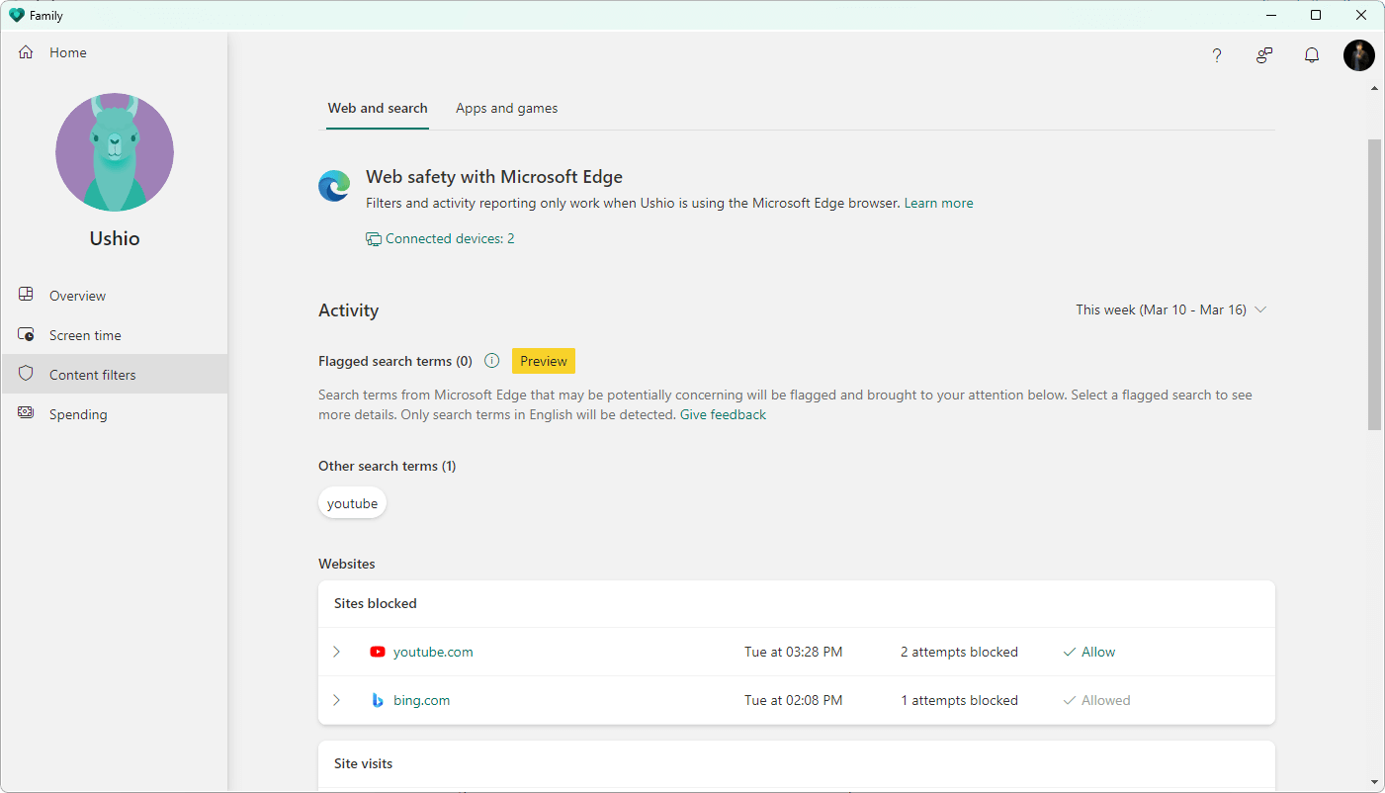Click the 'Ushio' name label
1385x793 pixels.
pyautogui.click(x=115, y=239)
